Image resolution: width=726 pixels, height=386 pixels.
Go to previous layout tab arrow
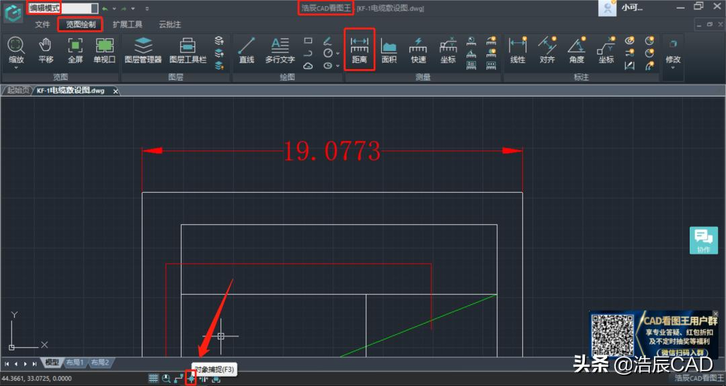(x=15, y=364)
